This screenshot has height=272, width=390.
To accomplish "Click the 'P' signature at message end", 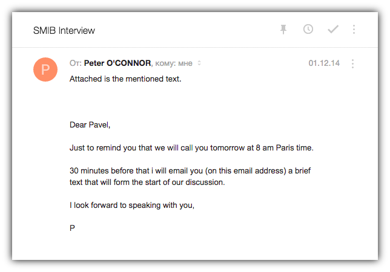I will 73,228.
